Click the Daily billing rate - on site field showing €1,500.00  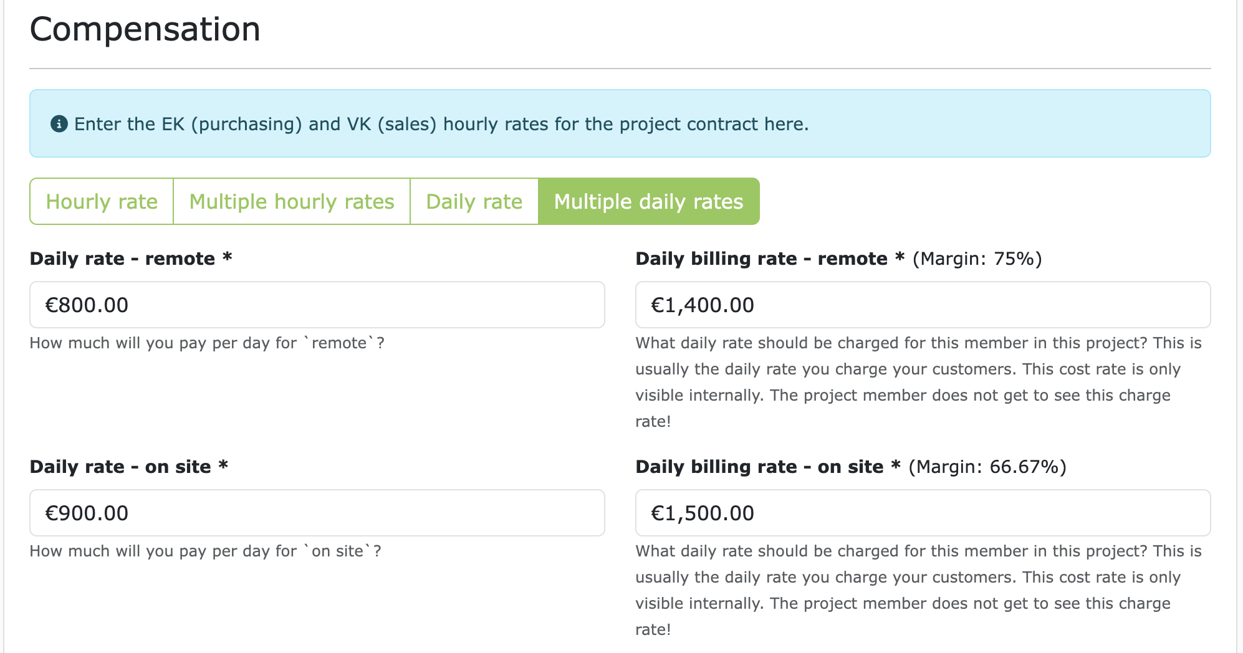[921, 513]
